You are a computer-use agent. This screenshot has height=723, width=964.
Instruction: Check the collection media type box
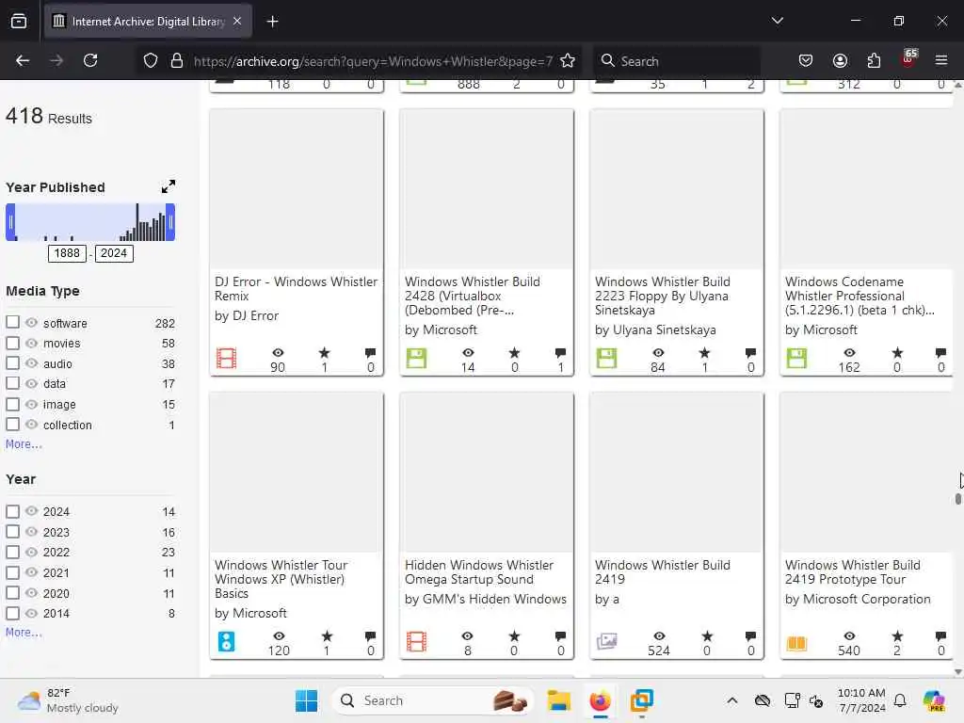[x=12, y=425]
